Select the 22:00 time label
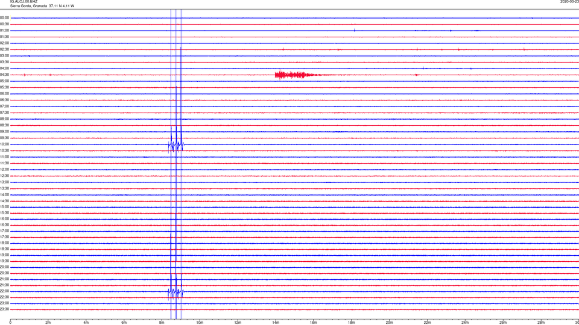The image size is (579, 325). point(4,291)
